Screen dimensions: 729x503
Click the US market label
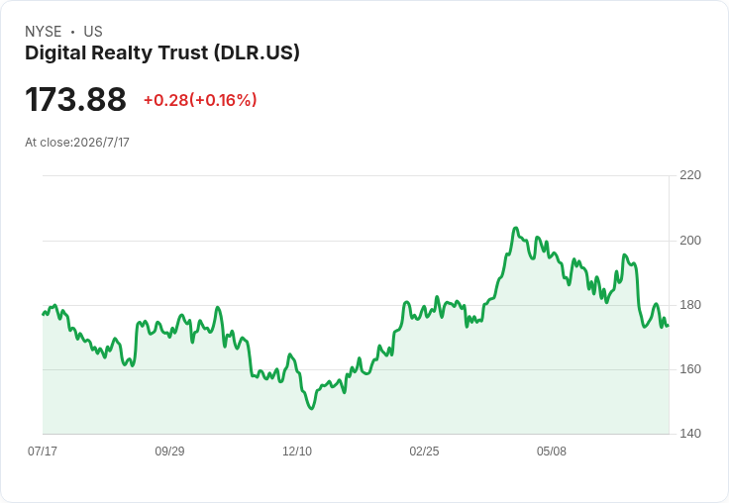[93, 32]
